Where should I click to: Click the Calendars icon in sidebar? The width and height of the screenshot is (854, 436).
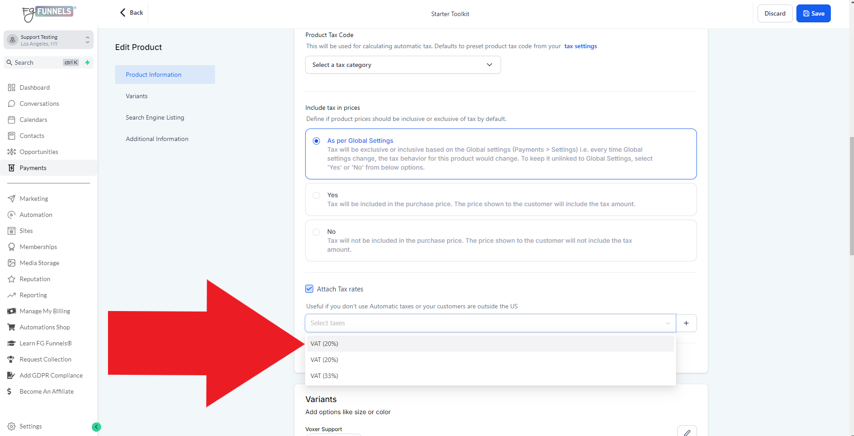[12, 120]
